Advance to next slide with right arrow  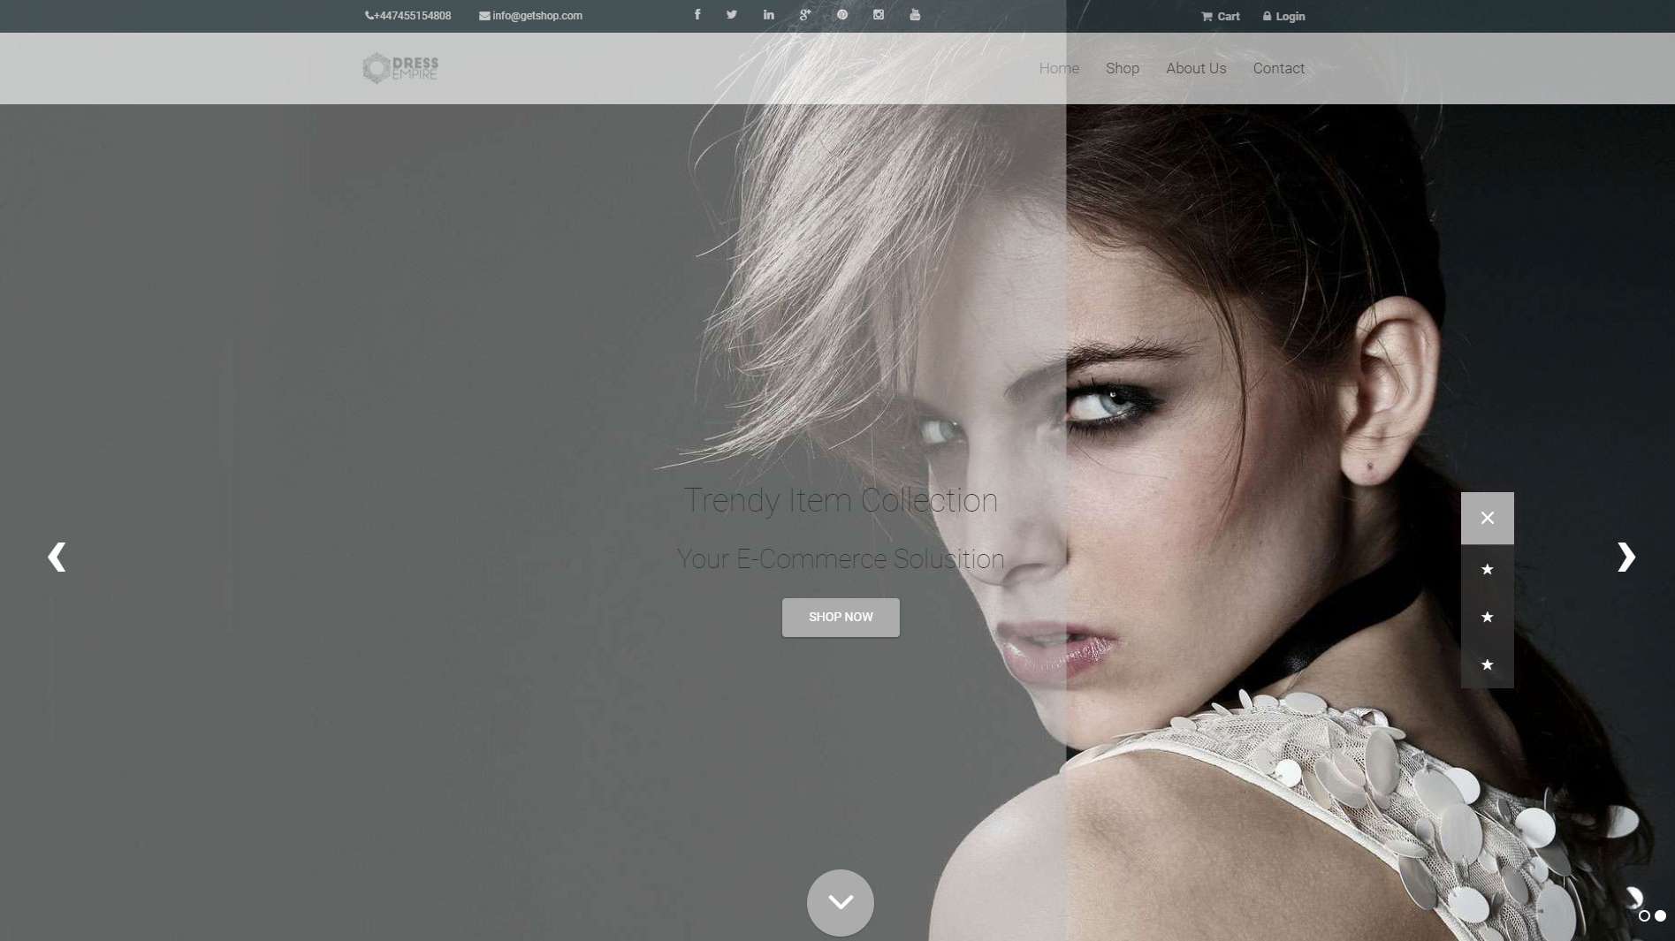(1626, 557)
